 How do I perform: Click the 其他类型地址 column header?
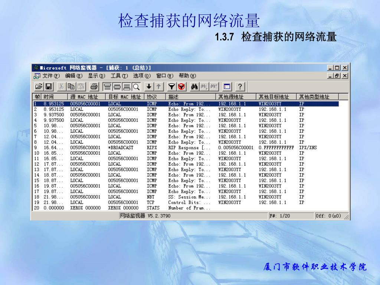318,97
